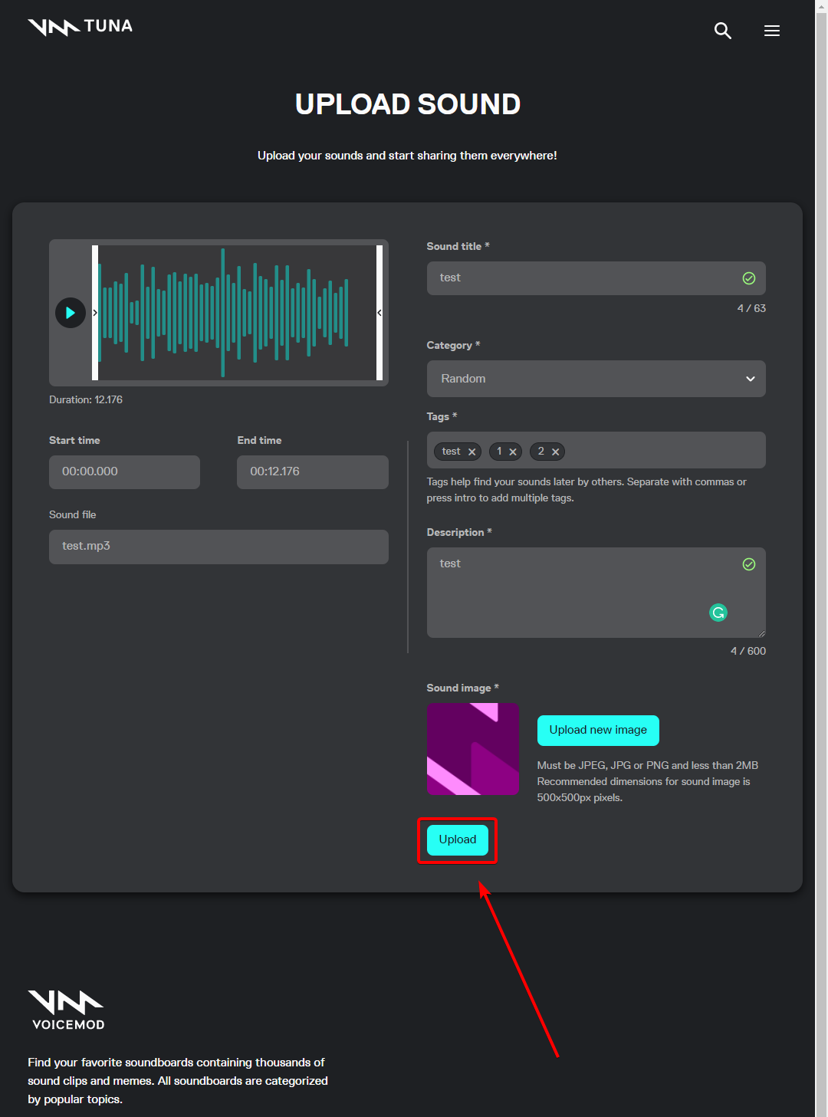
Task: Click the Sound title input
Action: [583, 278]
